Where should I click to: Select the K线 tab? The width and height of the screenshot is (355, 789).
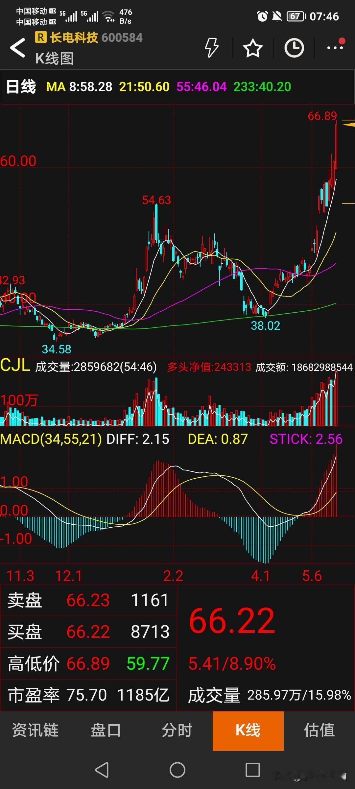pos(248,731)
